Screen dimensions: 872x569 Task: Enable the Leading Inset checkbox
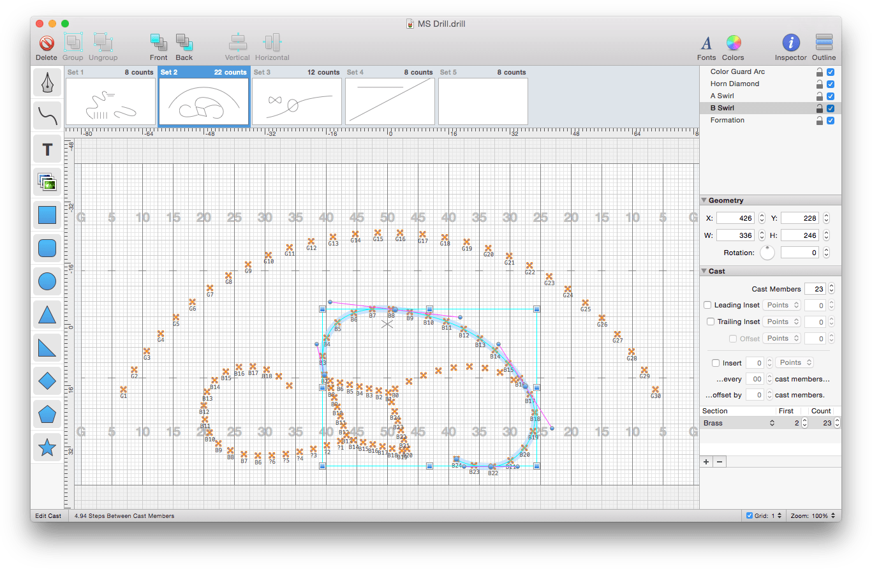[x=707, y=305]
